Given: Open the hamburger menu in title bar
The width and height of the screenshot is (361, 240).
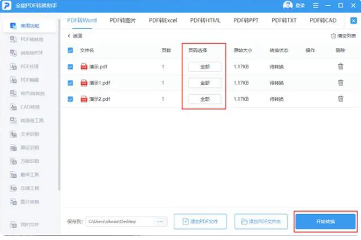Looking at the screenshot, I should pyautogui.click(x=315, y=6).
